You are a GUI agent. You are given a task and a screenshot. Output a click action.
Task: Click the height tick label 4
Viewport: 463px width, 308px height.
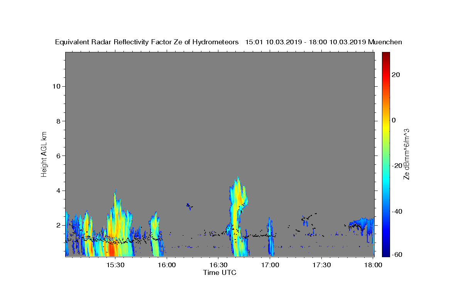coord(58,191)
